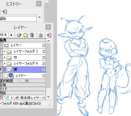Expand the 攻 folder triangle
This screenshot has height=116, width=131.
point(5,57)
